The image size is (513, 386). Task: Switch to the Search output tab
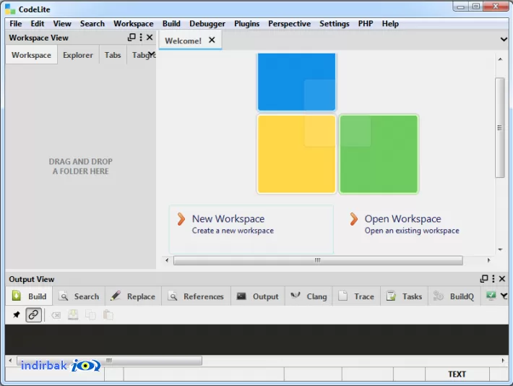click(x=79, y=296)
